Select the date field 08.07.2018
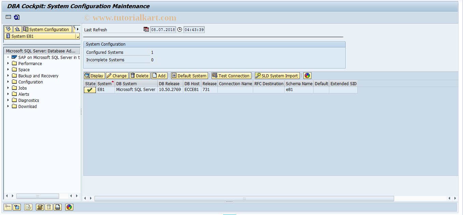Image resolution: width=463 pixels, height=215 pixels. pyautogui.click(x=163, y=30)
